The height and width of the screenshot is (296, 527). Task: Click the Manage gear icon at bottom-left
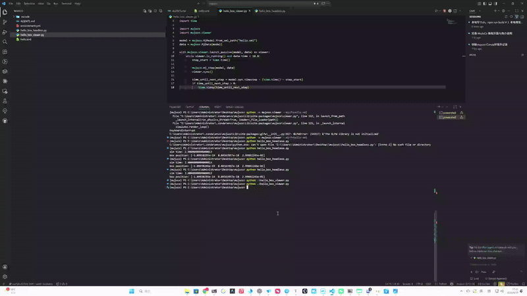point(5,276)
